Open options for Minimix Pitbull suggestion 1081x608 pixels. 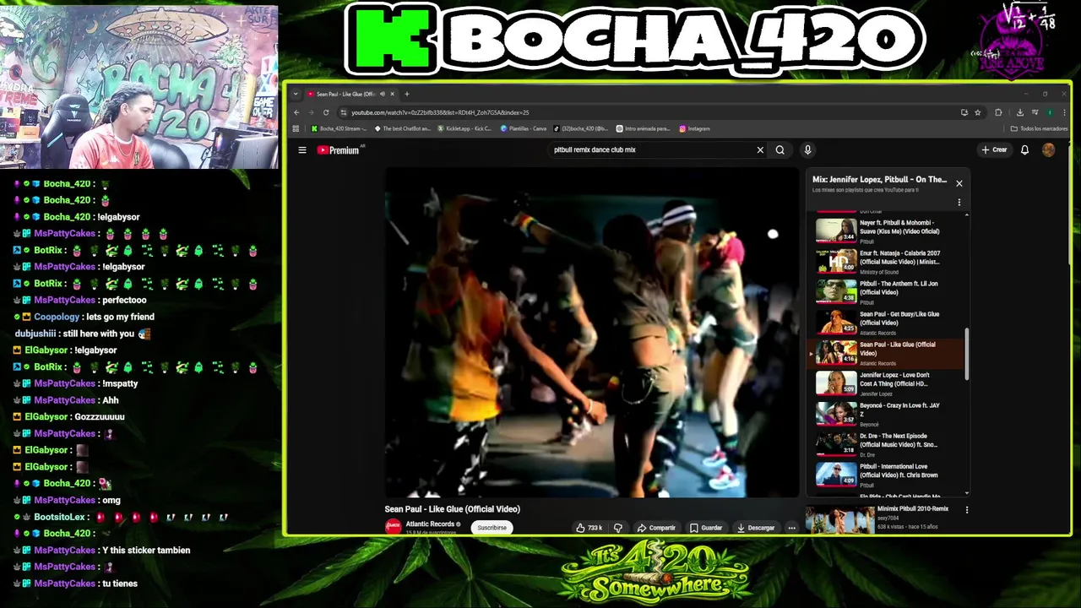click(967, 510)
